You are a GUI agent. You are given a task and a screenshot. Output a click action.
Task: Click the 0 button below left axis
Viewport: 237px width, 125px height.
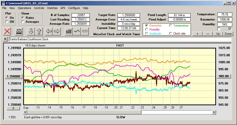[x=13, y=108]
